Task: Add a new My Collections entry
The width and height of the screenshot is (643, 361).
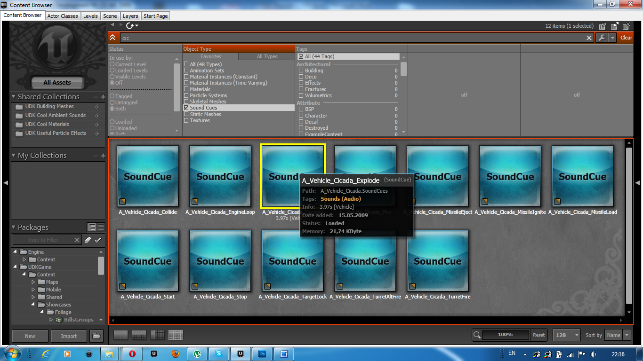Action: tap(103, 156)
